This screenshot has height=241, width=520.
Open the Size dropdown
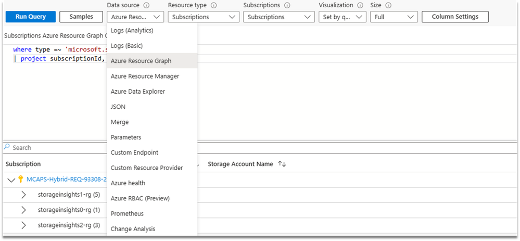394,17
